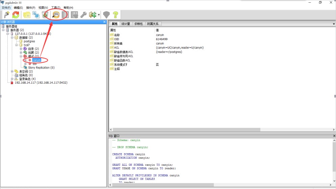Create a new object using the blue squares icon
336x189 pixels.
point(36,15)
